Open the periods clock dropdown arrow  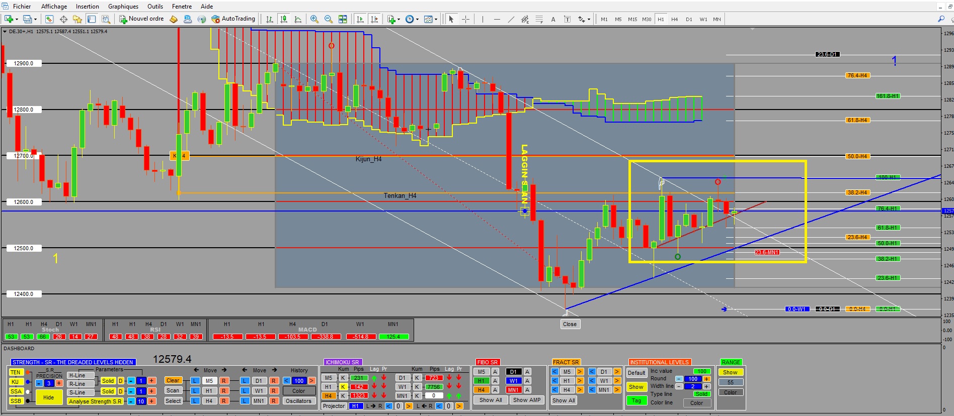tap(417, 19)
